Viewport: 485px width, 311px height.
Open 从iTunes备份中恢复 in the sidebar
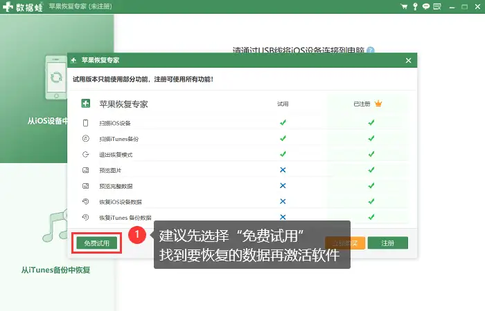[55, 270]
